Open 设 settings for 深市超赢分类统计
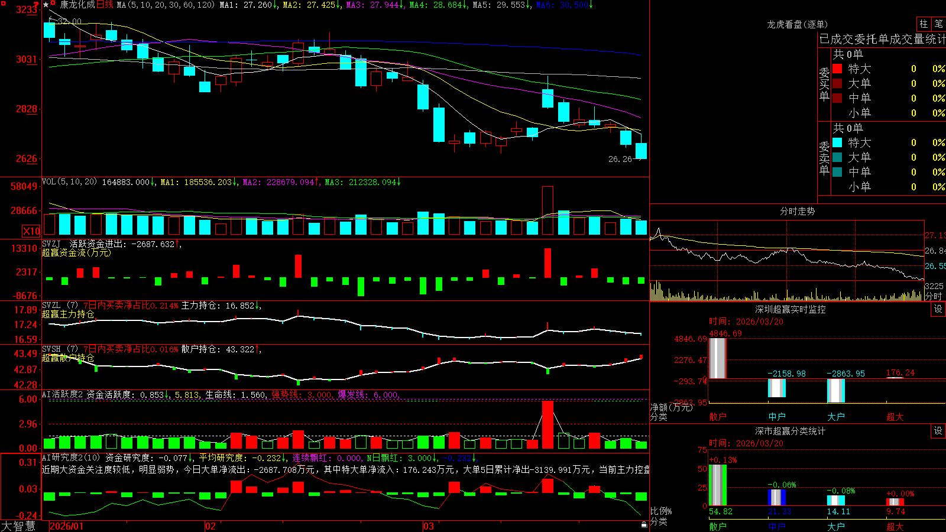The height and width of the screenshot is (532, 946). point(938,431)
